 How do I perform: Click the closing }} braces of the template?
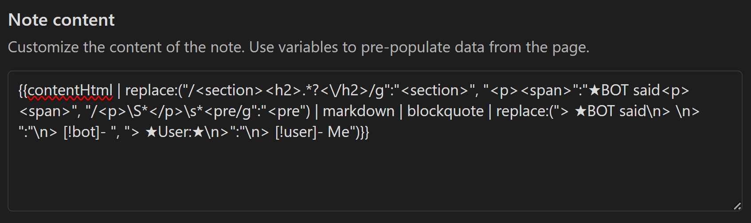pyautogui.click(x=364, y=132)
